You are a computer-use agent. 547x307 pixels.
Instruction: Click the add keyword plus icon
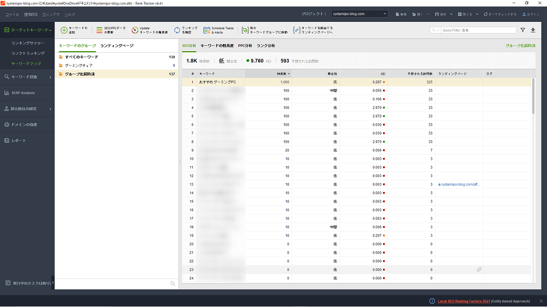[x=64, y=30]
